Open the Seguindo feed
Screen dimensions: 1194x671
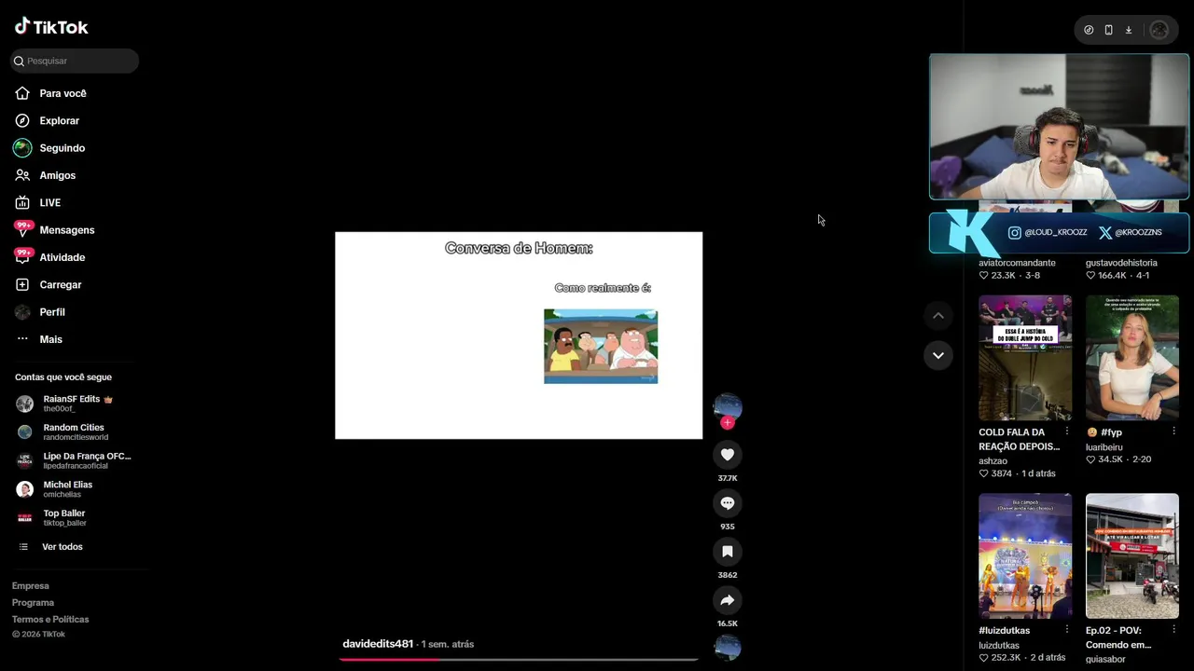(62, 148)
